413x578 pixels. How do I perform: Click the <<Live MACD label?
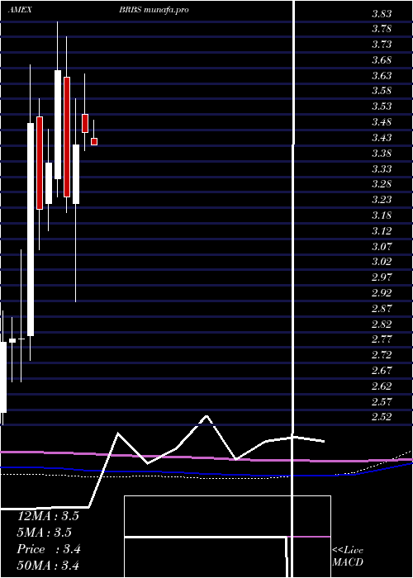(348, 557)
